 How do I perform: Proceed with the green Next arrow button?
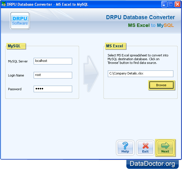tap(165, 148)
